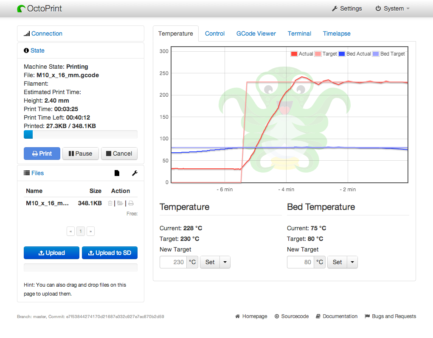Delete the M10_x_16_mm file via trash icon
433x338 pixels.
tap(110, 204)
